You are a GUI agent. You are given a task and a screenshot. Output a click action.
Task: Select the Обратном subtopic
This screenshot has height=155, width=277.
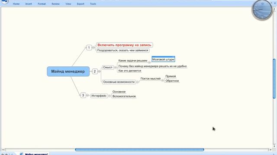pyautogui.click(x=172, y=81)
